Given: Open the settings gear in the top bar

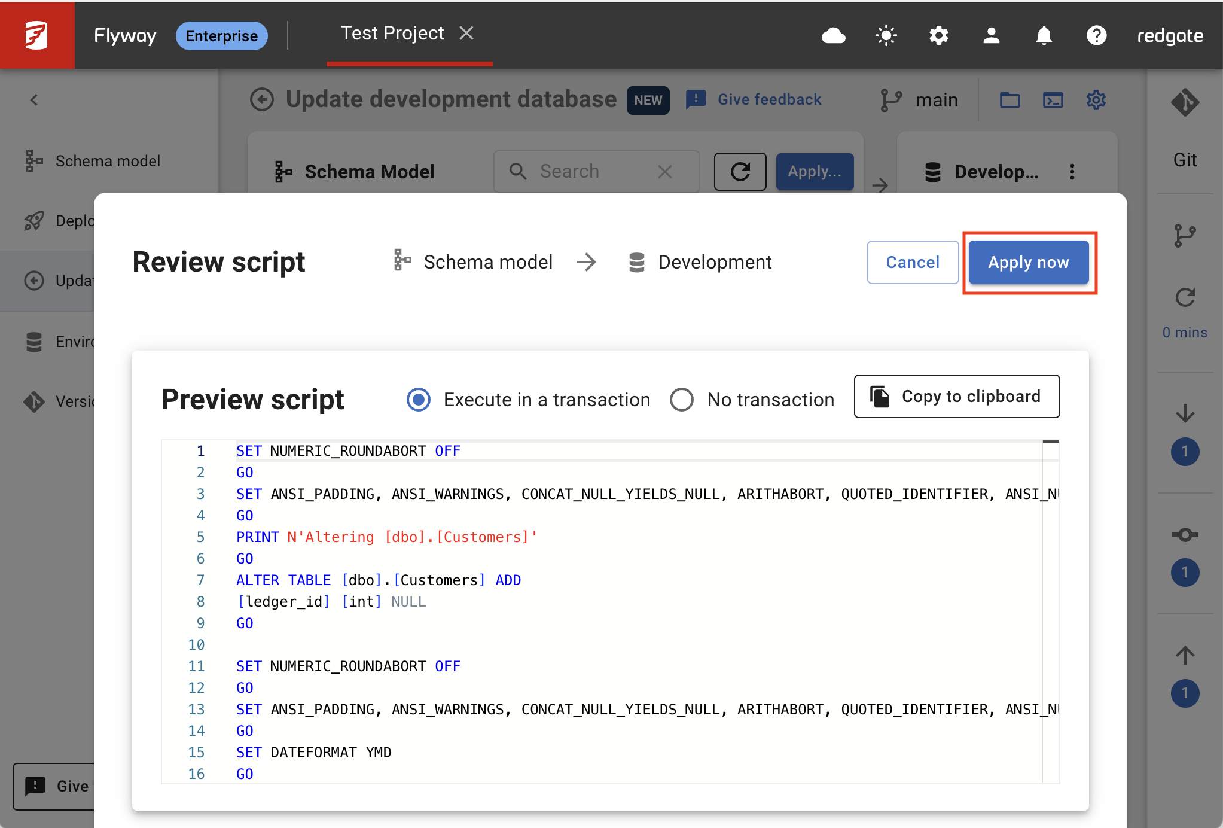Looking at the screenshot, I should [x=938, y=36].
